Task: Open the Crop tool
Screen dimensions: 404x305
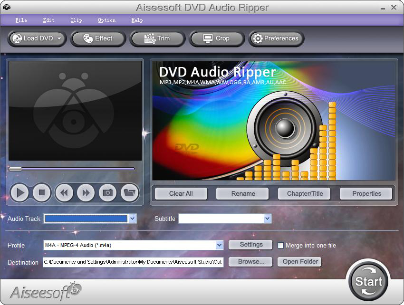Action: pyautogui.click(x=217, y=38)
